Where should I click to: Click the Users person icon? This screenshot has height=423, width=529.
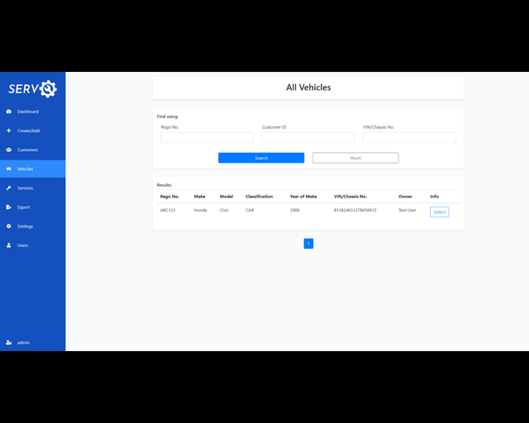pyautogui.click(x=8, y=245)
